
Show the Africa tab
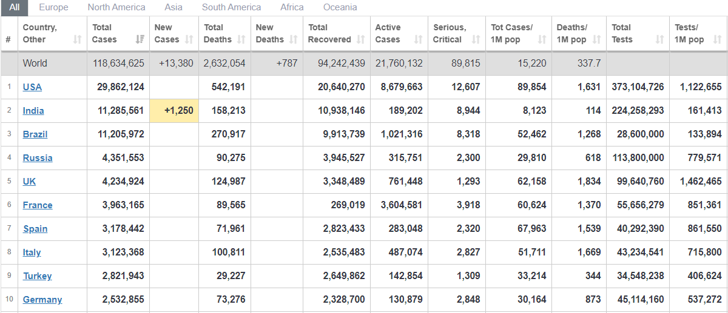292,7
